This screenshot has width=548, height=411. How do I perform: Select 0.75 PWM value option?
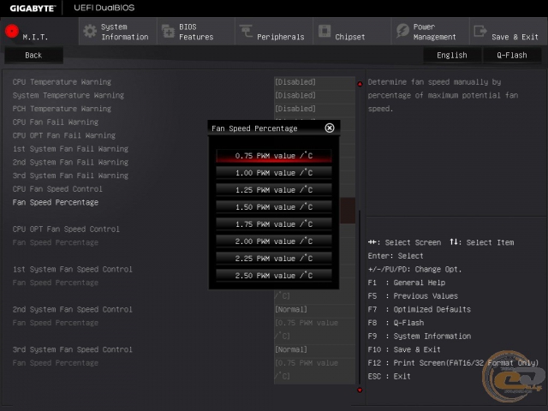pyautogui.click(x=274, y=156)
